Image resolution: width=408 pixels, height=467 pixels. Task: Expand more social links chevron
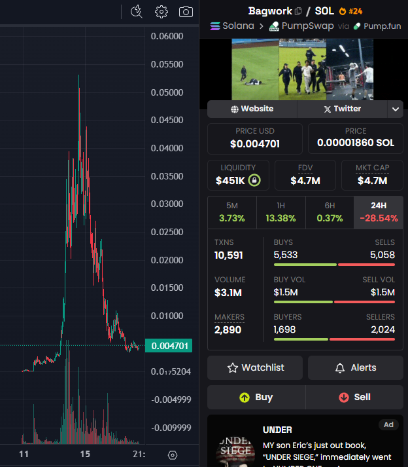pos(396,109)
